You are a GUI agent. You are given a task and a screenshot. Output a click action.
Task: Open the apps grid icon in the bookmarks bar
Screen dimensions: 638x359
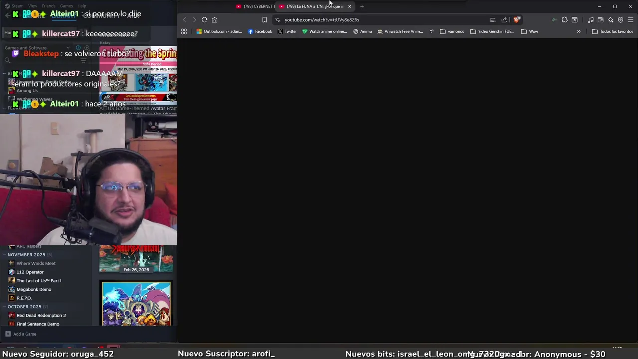[184, 31]
